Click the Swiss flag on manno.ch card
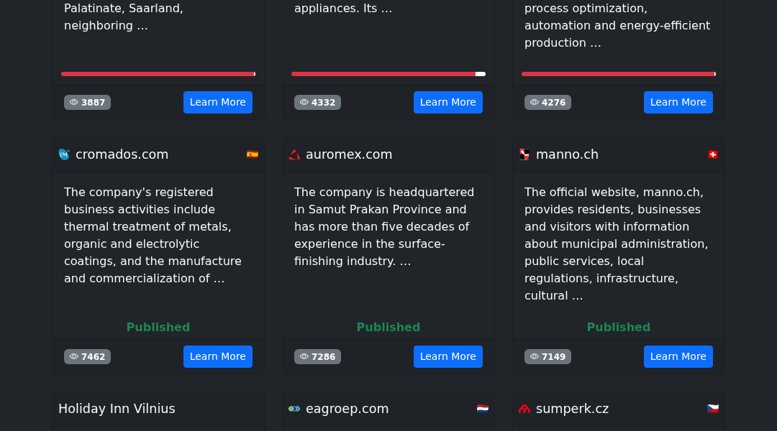Image resolution: width=777 pixels, height=431 pixels. (712, 154)
